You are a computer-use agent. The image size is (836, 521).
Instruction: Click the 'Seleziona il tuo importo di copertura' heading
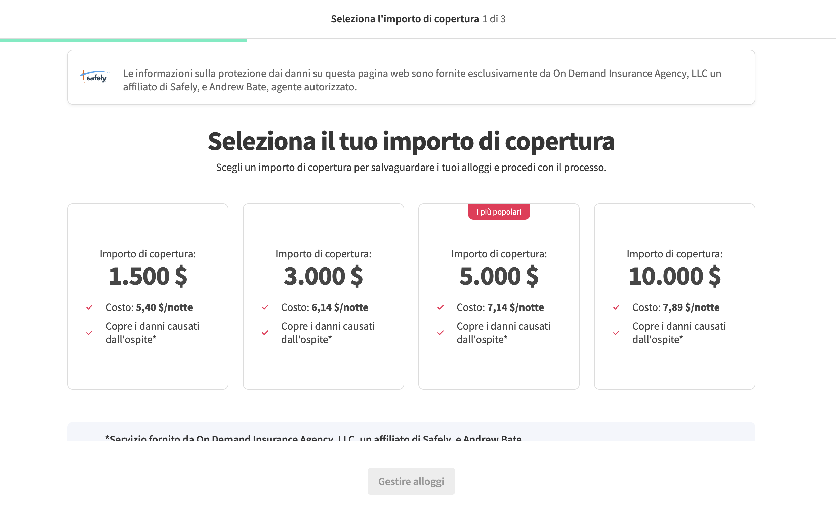coord(411,141)
